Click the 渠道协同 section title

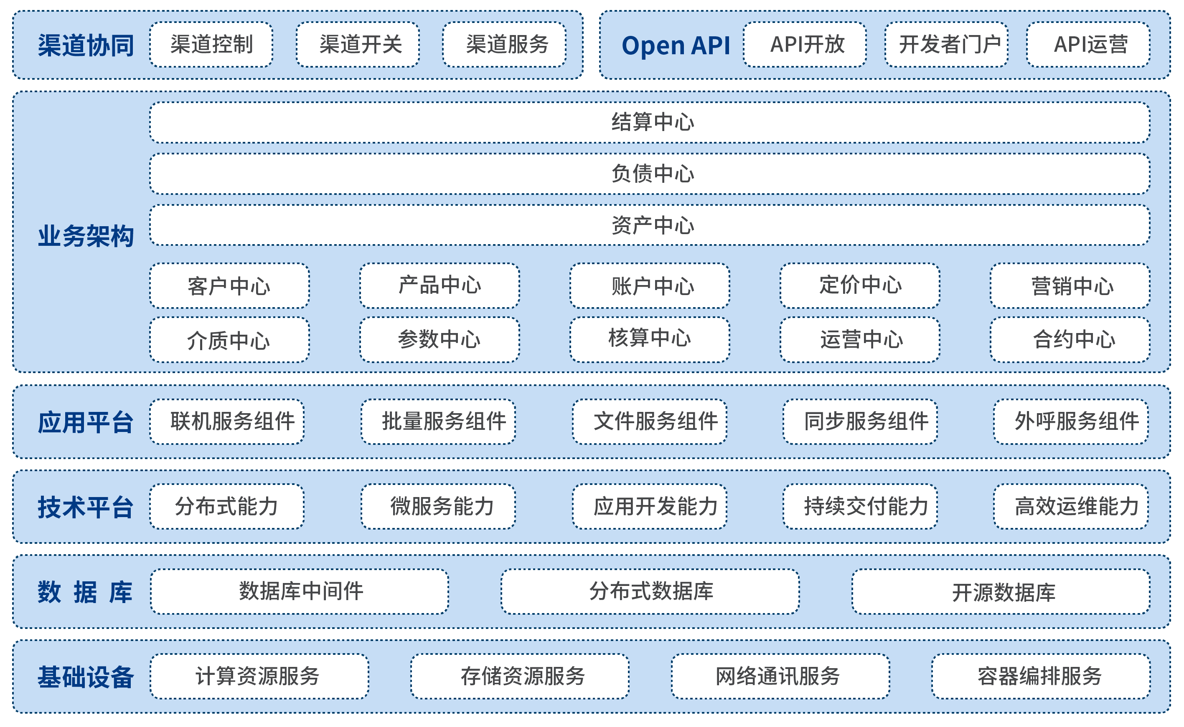[86, 45]
